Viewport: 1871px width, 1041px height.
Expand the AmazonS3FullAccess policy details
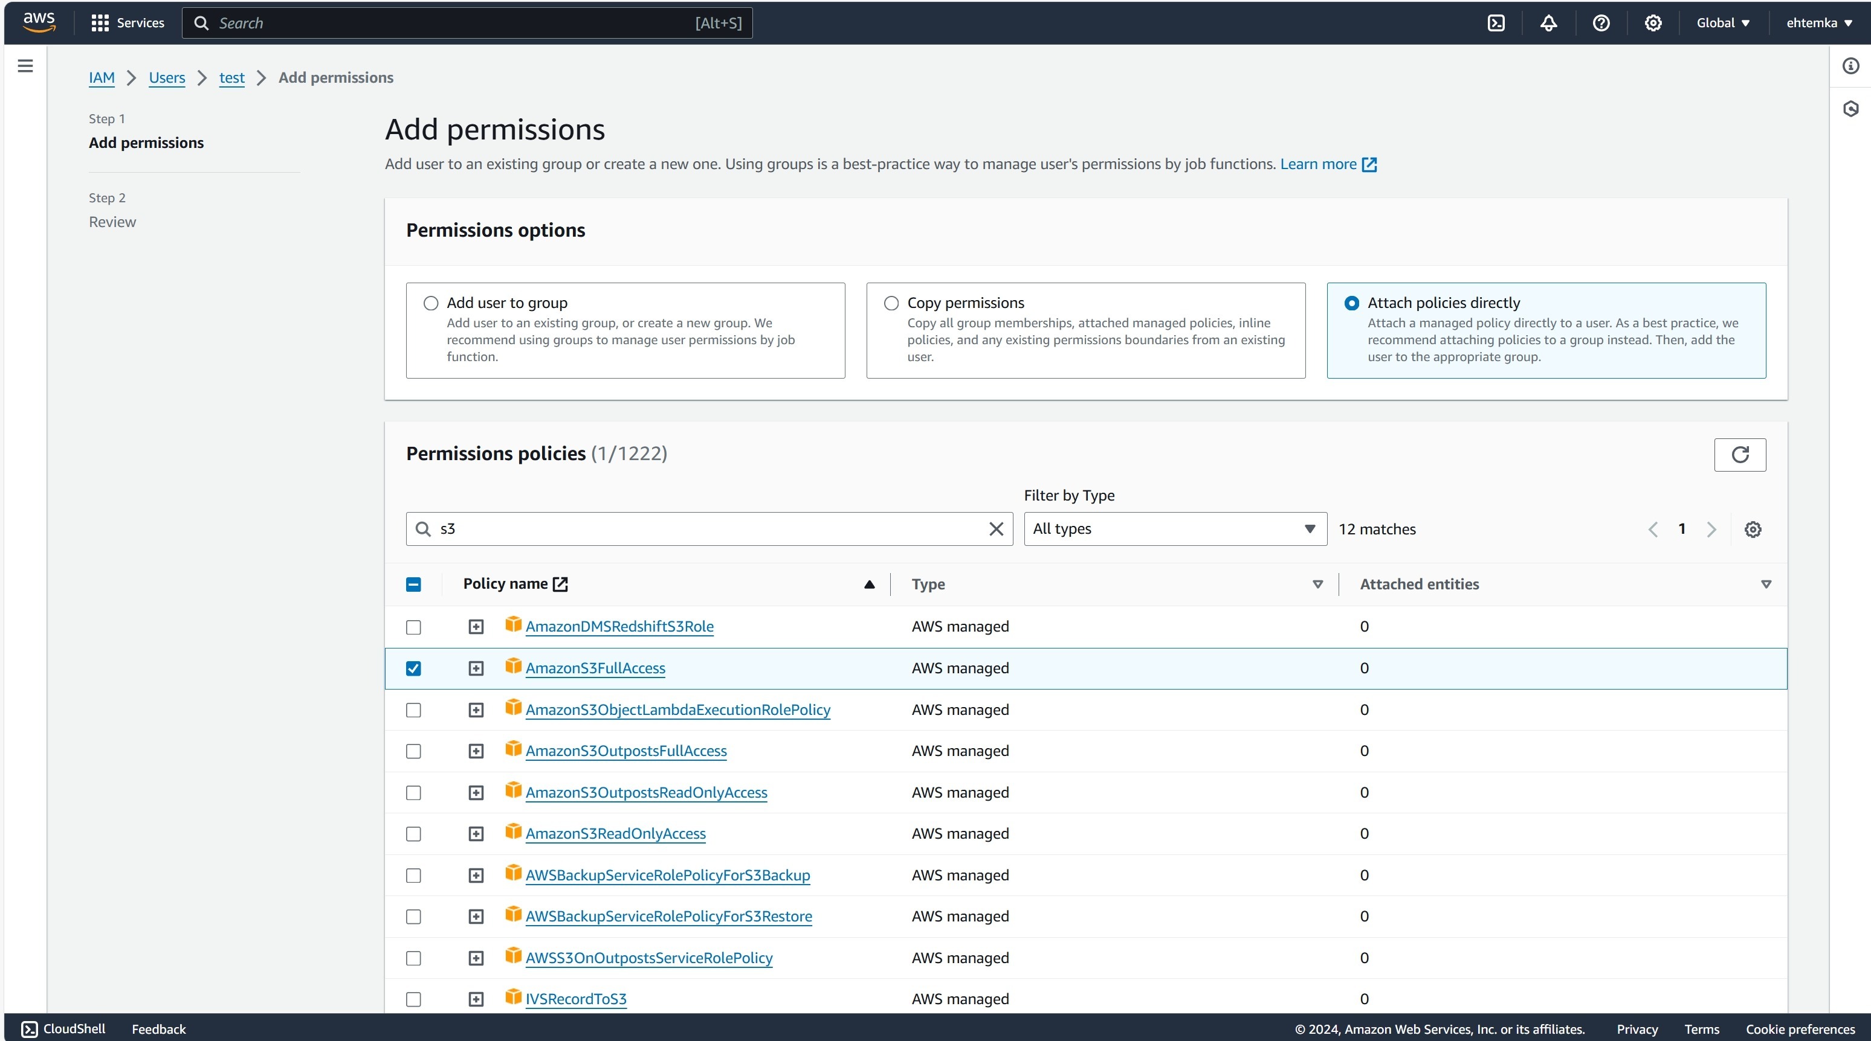pos(476,668)
